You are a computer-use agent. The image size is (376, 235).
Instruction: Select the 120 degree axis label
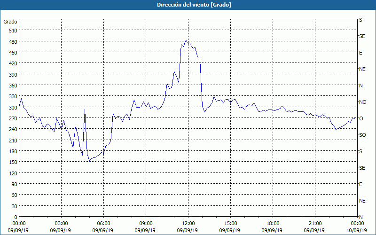pyautogui.click(x=13, y=173)
